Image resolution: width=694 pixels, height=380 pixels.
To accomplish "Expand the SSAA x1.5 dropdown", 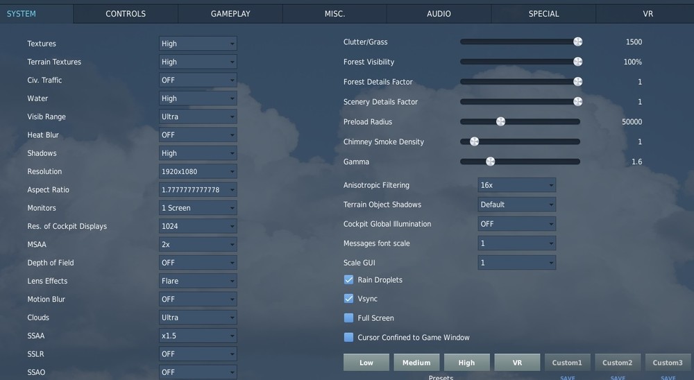I will [198, 336].
